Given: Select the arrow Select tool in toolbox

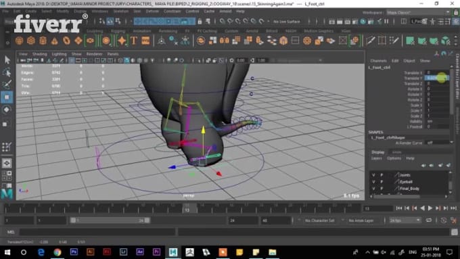Looking at the screenshot, I should (7, 60).
